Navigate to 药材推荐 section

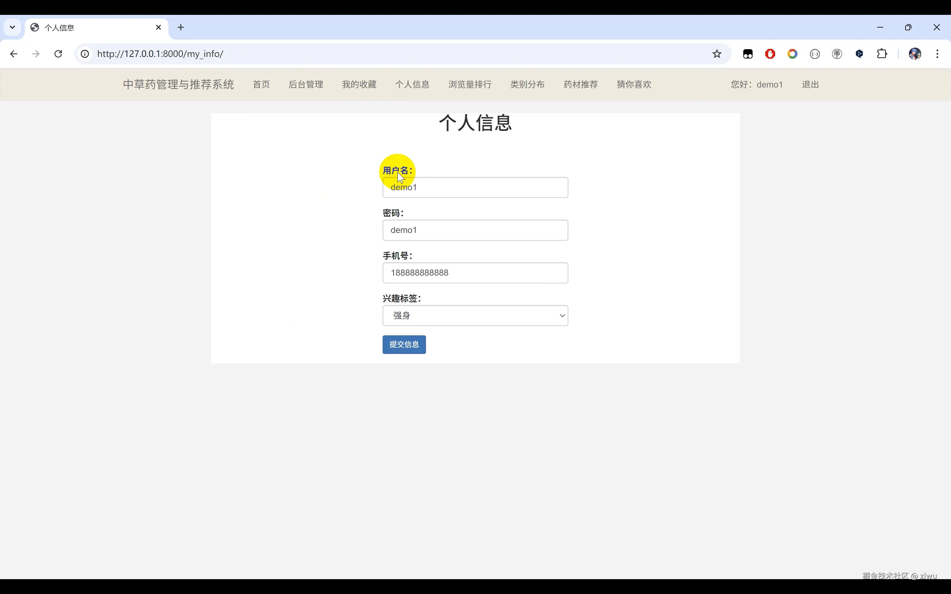point(580,84)
